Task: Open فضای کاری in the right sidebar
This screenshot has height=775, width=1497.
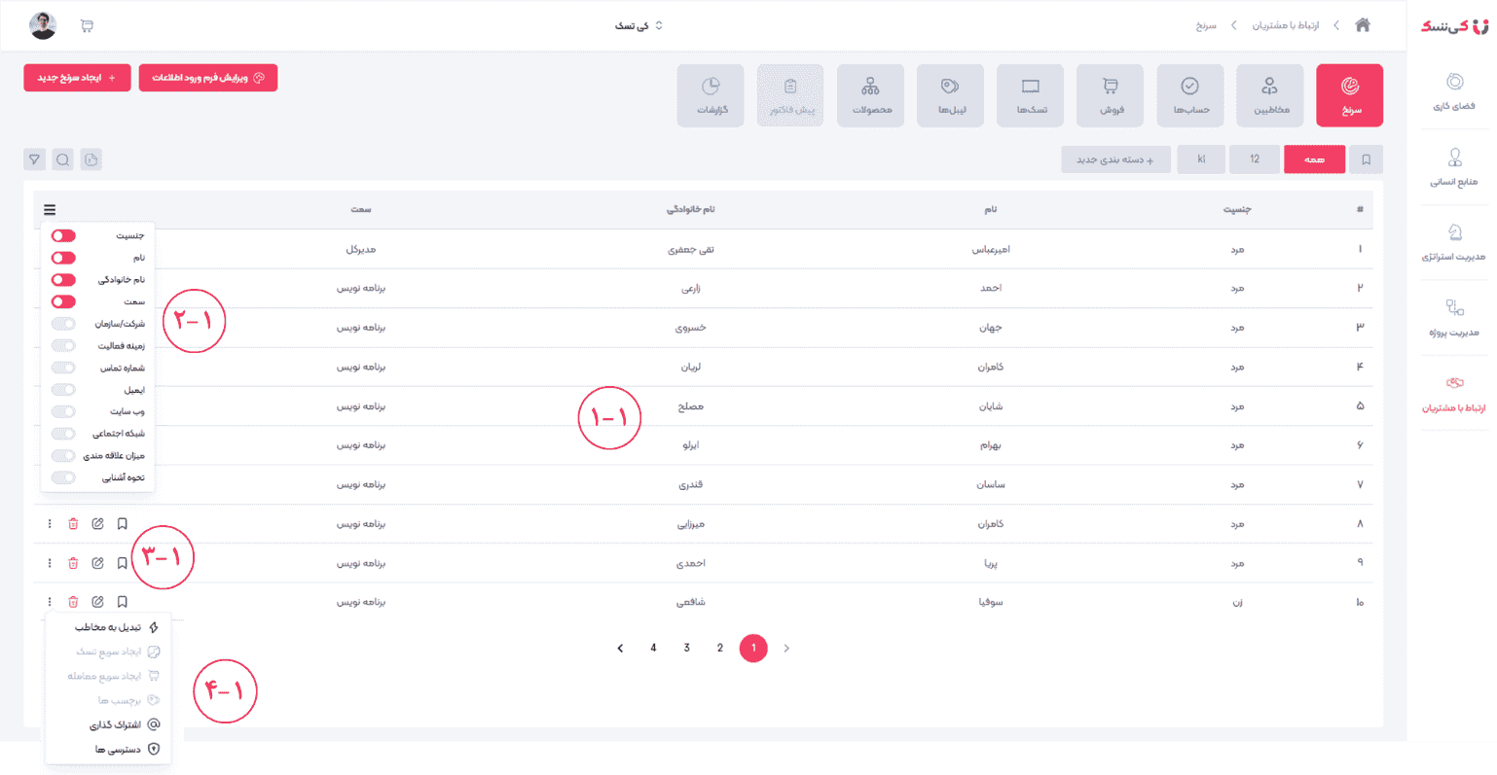Action: tap(1454, 91)
